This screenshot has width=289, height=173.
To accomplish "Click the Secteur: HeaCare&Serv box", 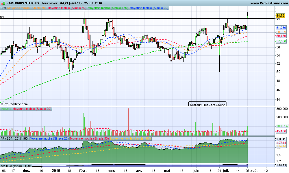I will click(x=207, y=104).
